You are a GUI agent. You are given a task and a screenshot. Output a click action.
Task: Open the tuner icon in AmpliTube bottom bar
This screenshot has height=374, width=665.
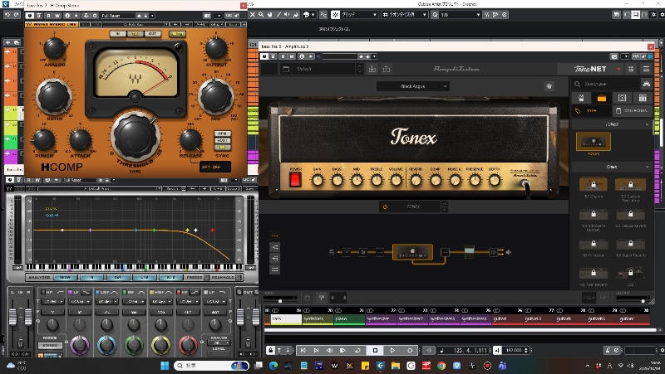pyautogui.click(x=322, y=298)
